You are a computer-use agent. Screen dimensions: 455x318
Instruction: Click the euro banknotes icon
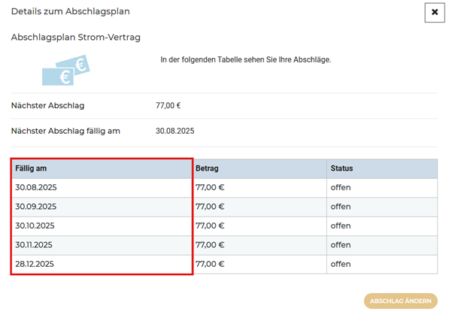click(x=65, y=70)
